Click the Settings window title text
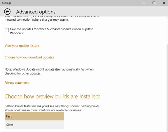The width and height of the screenshot is (168, 132). (6, 3)
